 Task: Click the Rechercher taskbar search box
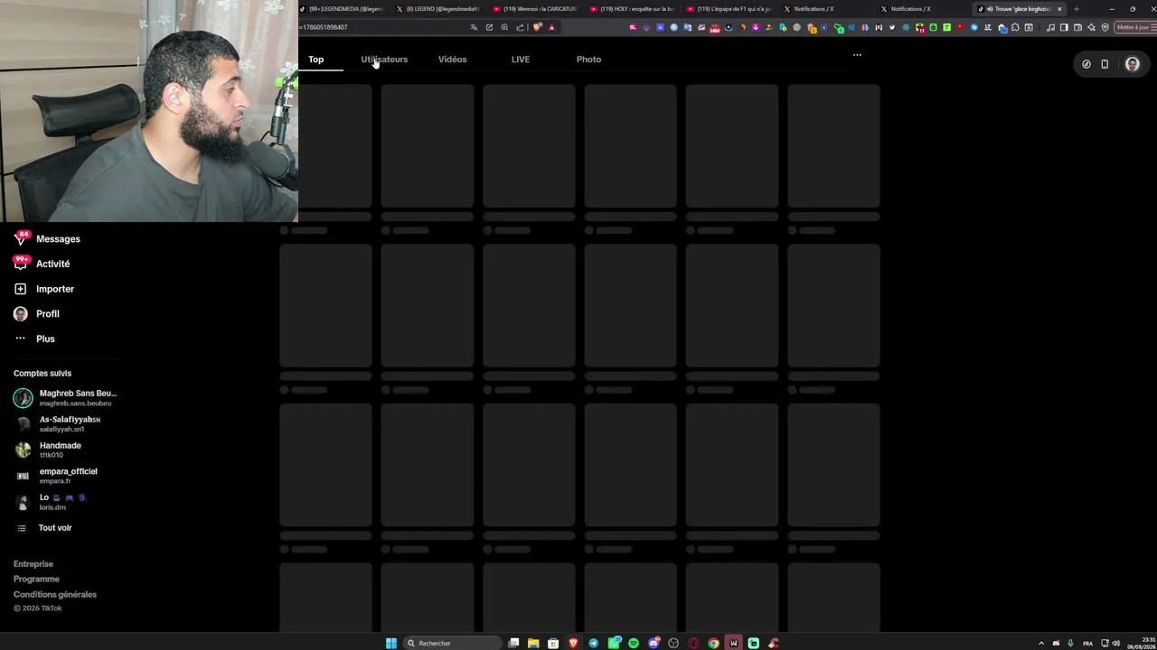point(452,643)
